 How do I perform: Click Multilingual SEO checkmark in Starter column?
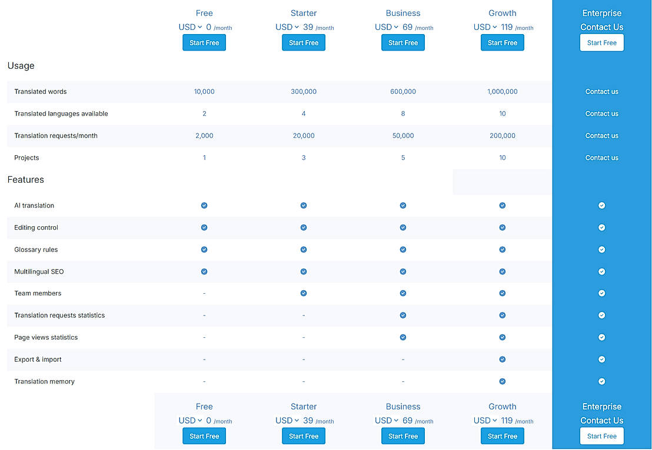(304, 271)
